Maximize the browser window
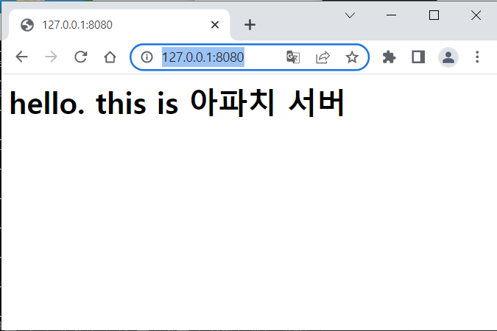 (x=434, y=15)
